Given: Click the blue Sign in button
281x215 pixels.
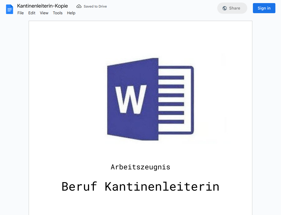Looking at the screenshot, I should click(264, 8).
